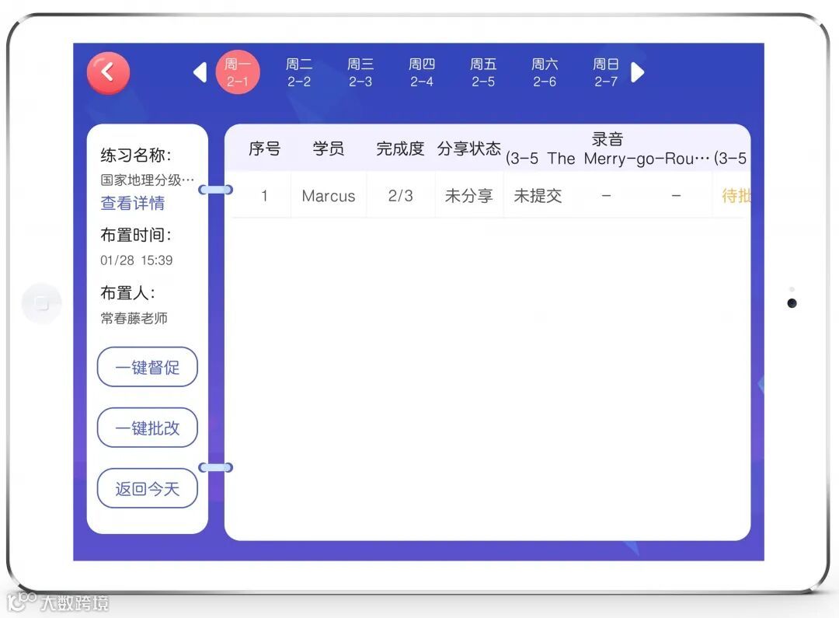Open the 周四 2-4 tab

click(422, 73)
